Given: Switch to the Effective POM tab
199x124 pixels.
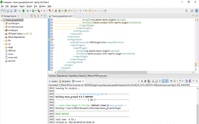Looking at the screenshot, I should [93, 76].
